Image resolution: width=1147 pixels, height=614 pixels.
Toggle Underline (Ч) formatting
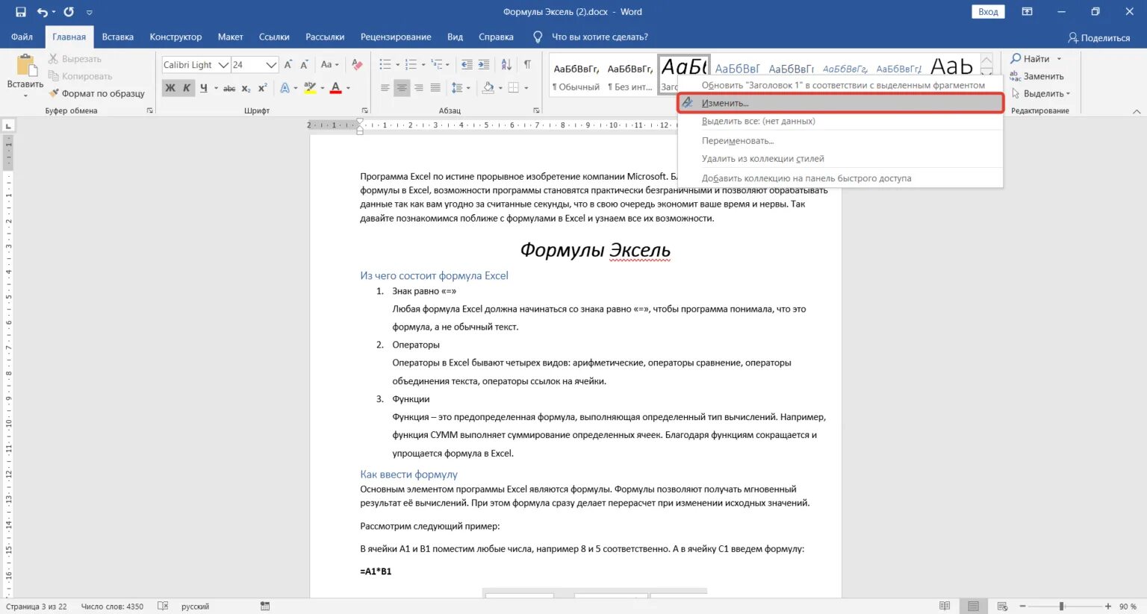pos(203,88)
